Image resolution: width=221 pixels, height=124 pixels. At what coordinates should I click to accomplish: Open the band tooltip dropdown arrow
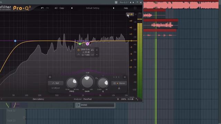click(97, 55)
